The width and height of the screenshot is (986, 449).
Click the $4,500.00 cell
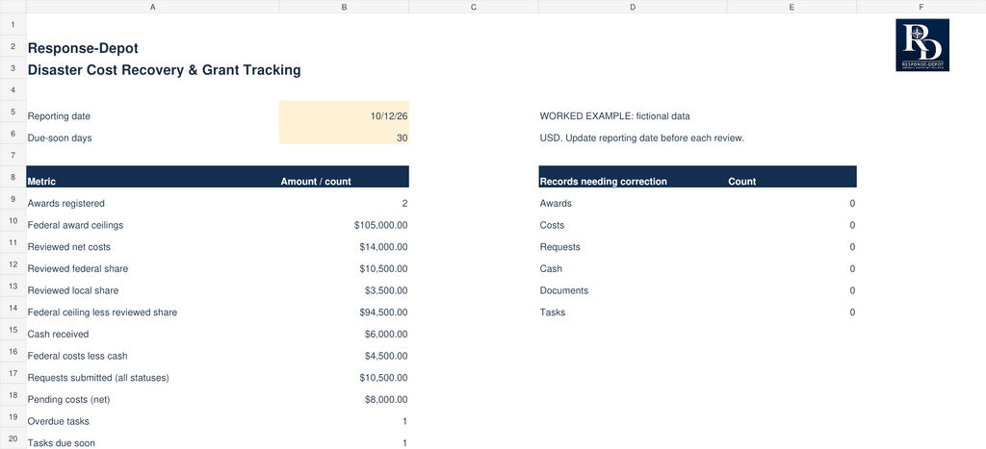[x=344, y=351]
